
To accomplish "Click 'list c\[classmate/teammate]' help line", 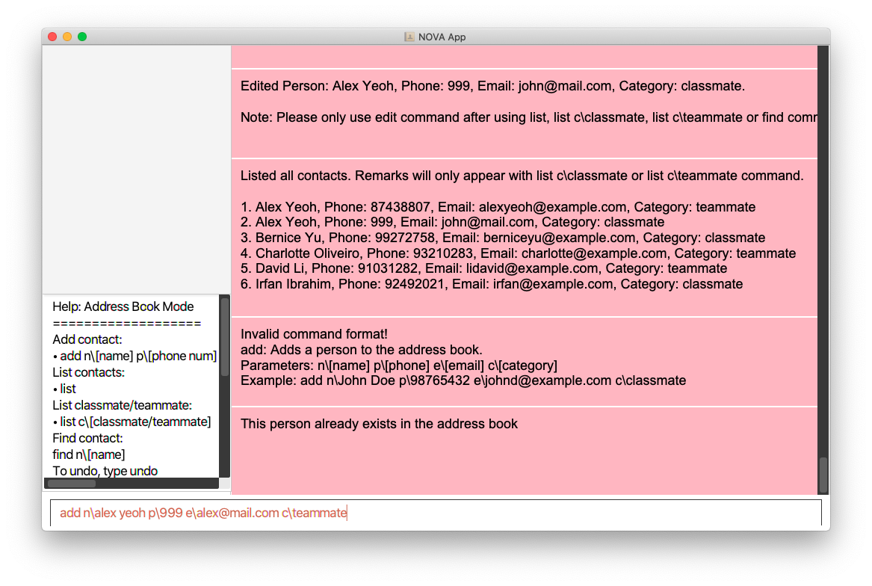I will pyautogui.click(x=132, y=422).
